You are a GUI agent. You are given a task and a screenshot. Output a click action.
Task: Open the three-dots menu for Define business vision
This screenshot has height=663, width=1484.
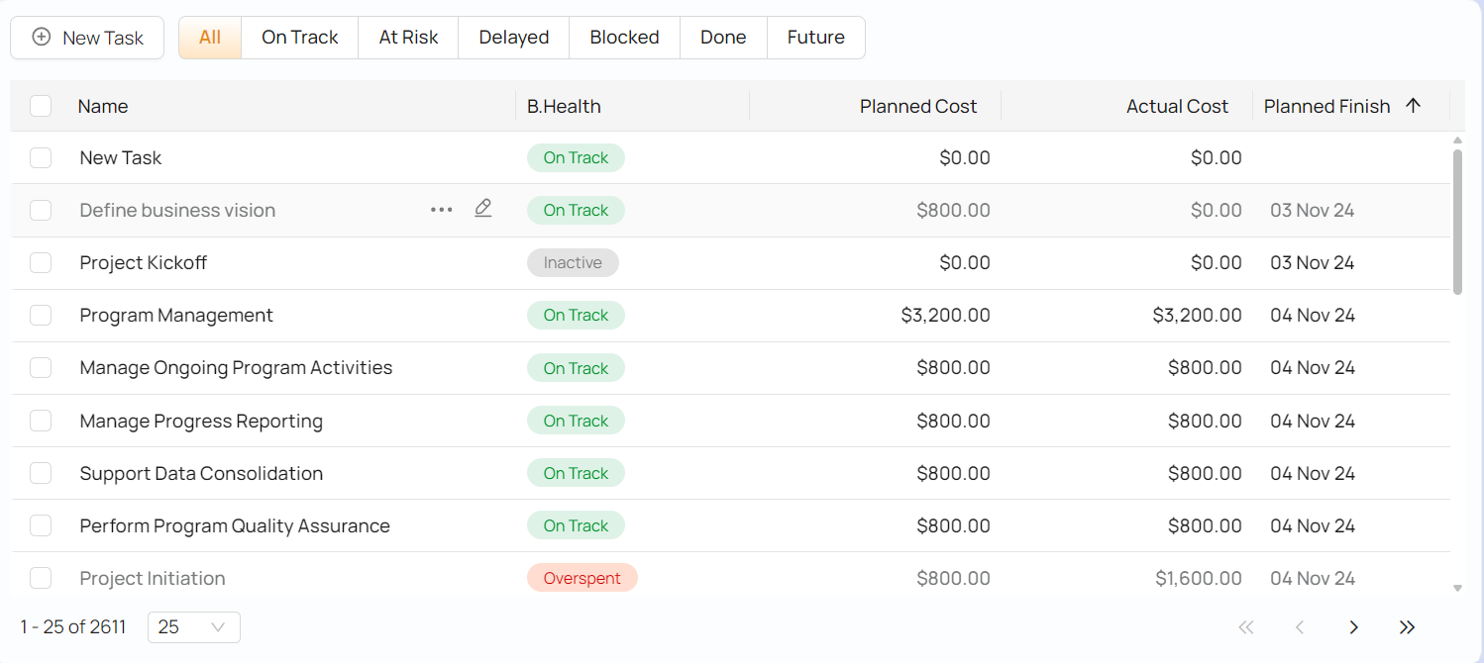pos(442,210)
